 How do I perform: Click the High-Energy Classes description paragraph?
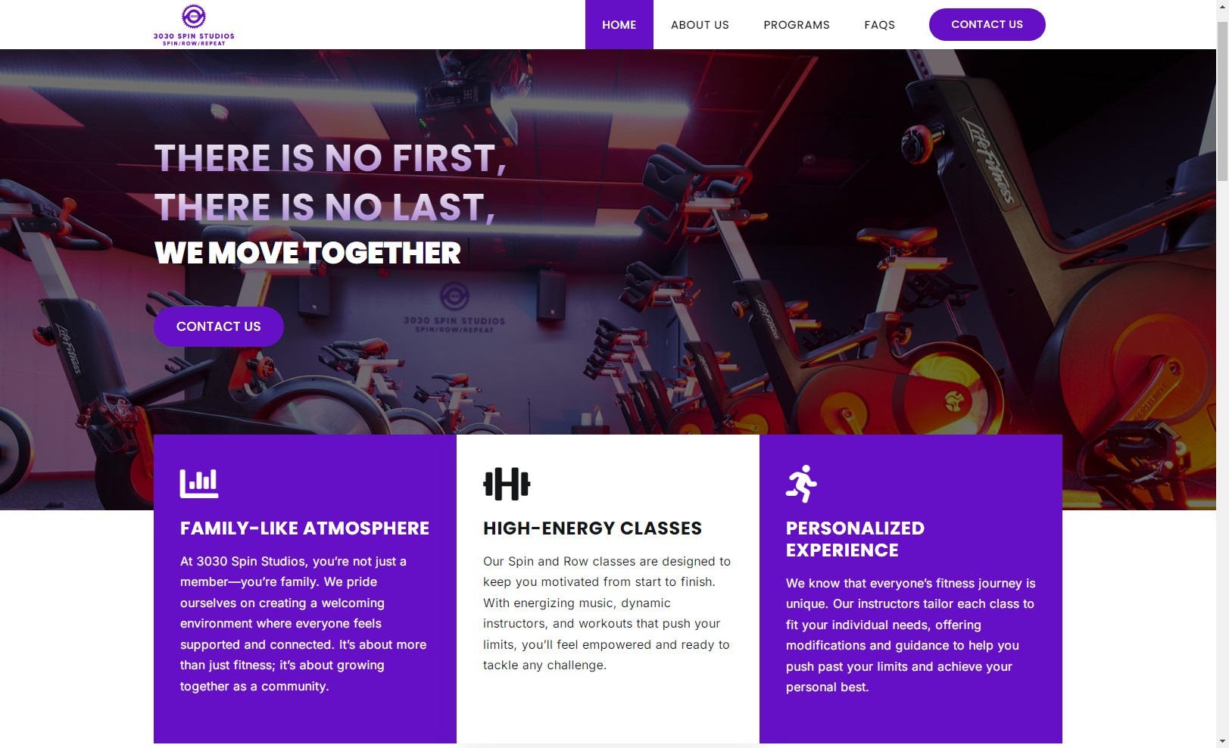(x=607, y=613)
